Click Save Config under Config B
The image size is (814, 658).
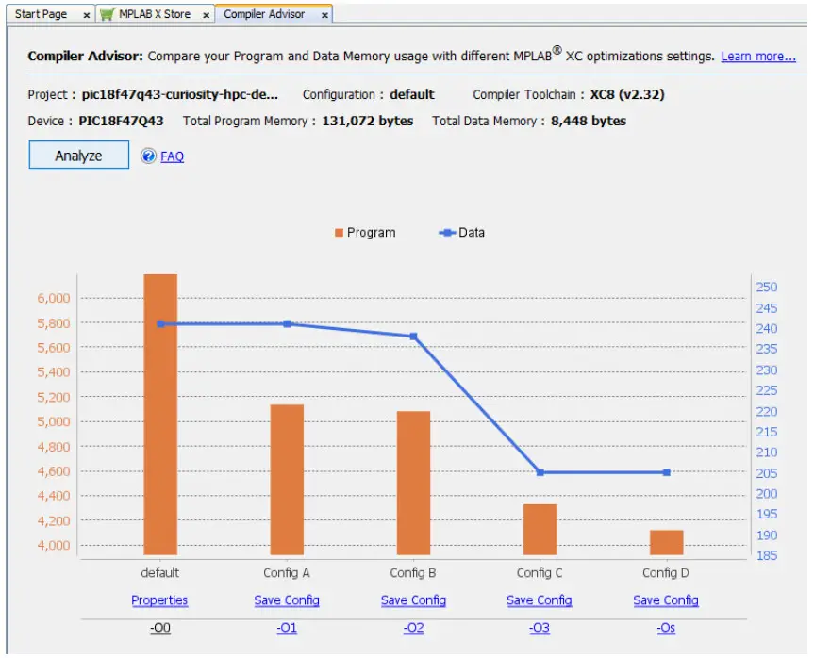tap(413, 600)
